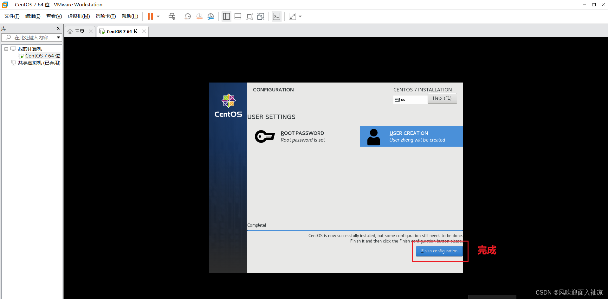Click the Finish configuration button
The image size is (608, 299).
(x=439, y=251)
